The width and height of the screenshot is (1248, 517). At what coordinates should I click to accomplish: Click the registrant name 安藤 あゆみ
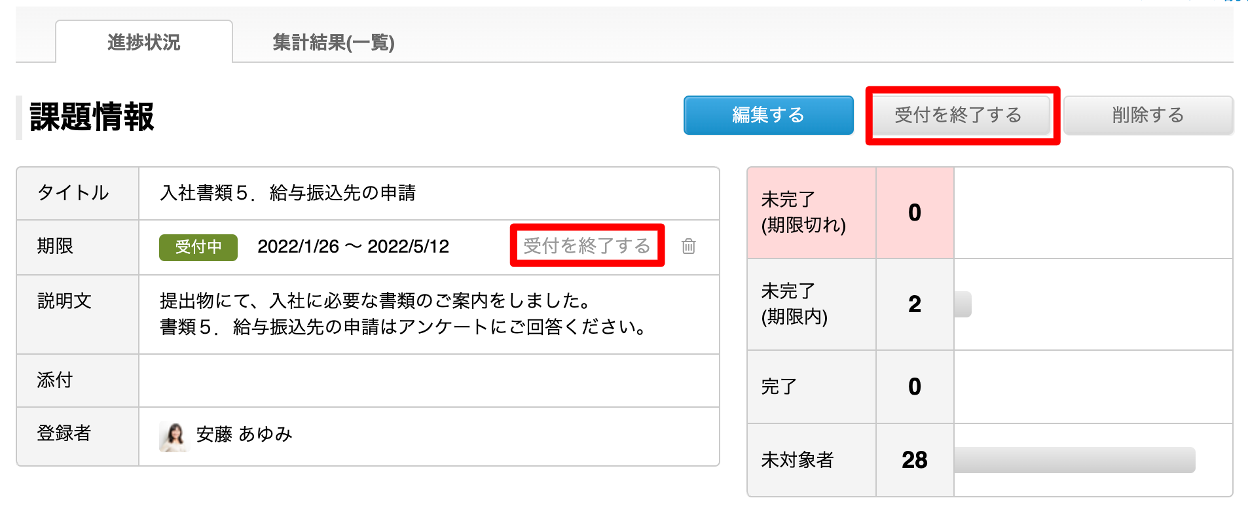pyautogui.click(x=244, y=435)
